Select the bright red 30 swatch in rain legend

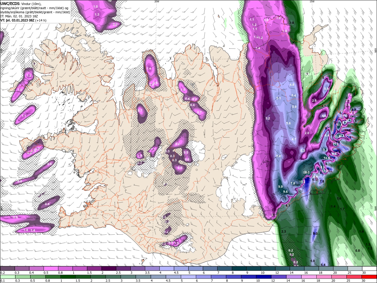point(369,277)
